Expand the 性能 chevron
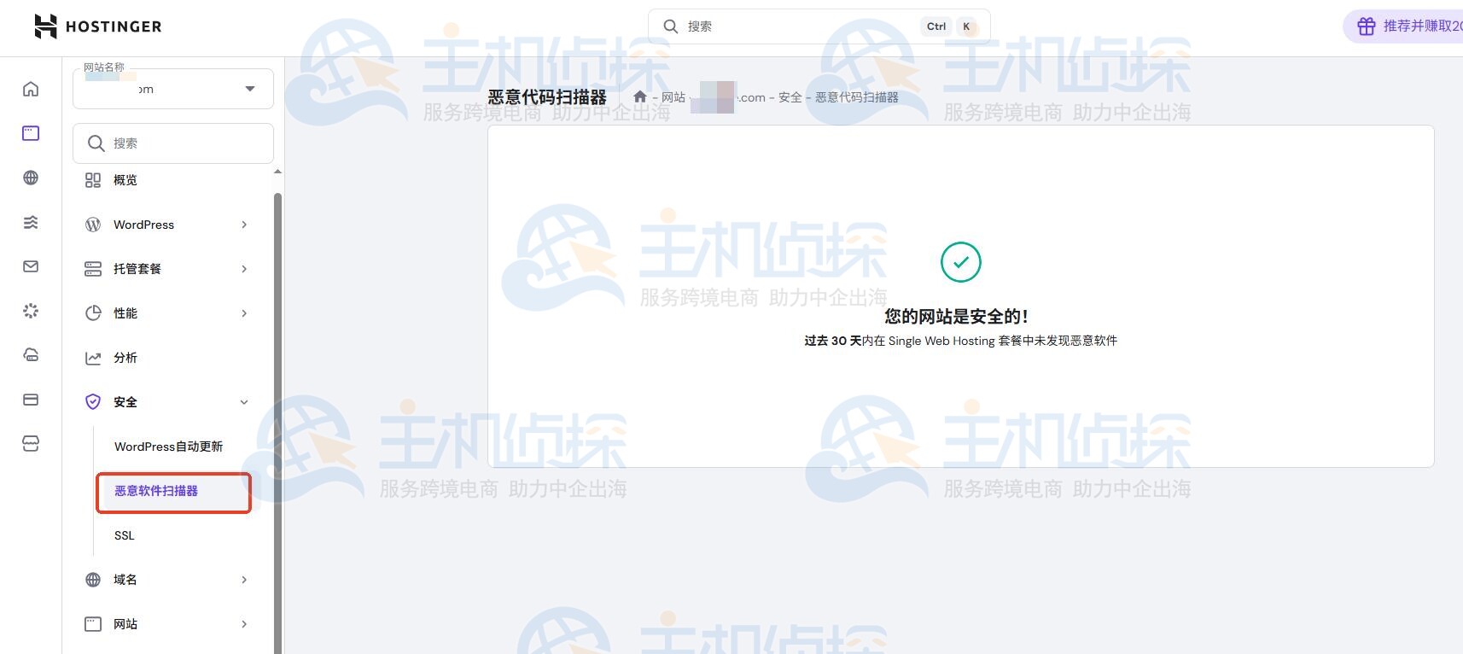This screenshot has height=654, width=1463. (244, 313)
